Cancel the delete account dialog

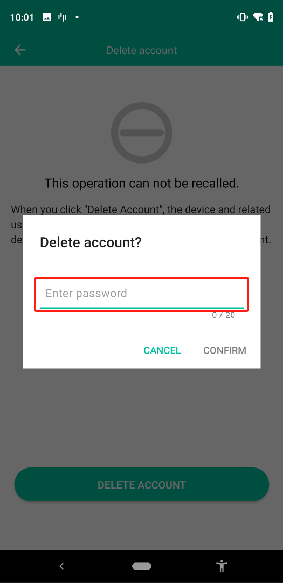[162, 350]
